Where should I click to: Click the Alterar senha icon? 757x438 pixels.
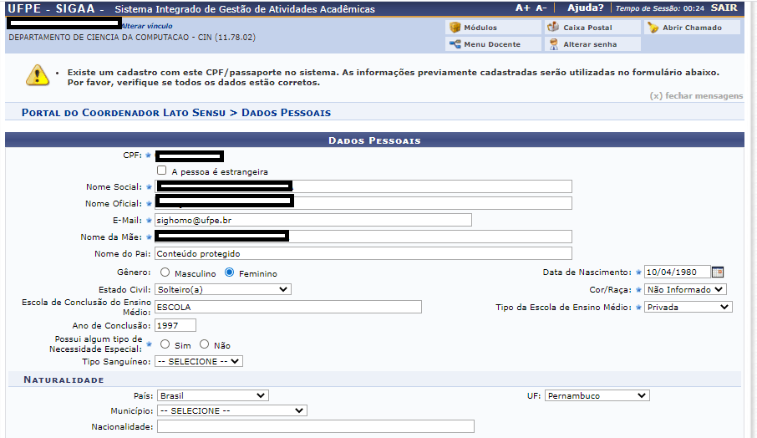pos(554,44)
